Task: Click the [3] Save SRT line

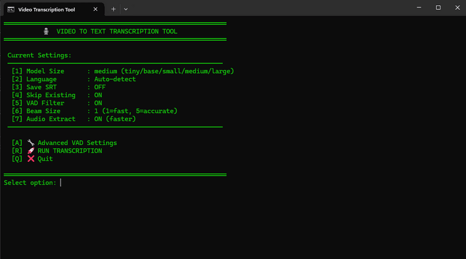Action: coord(59,87)
